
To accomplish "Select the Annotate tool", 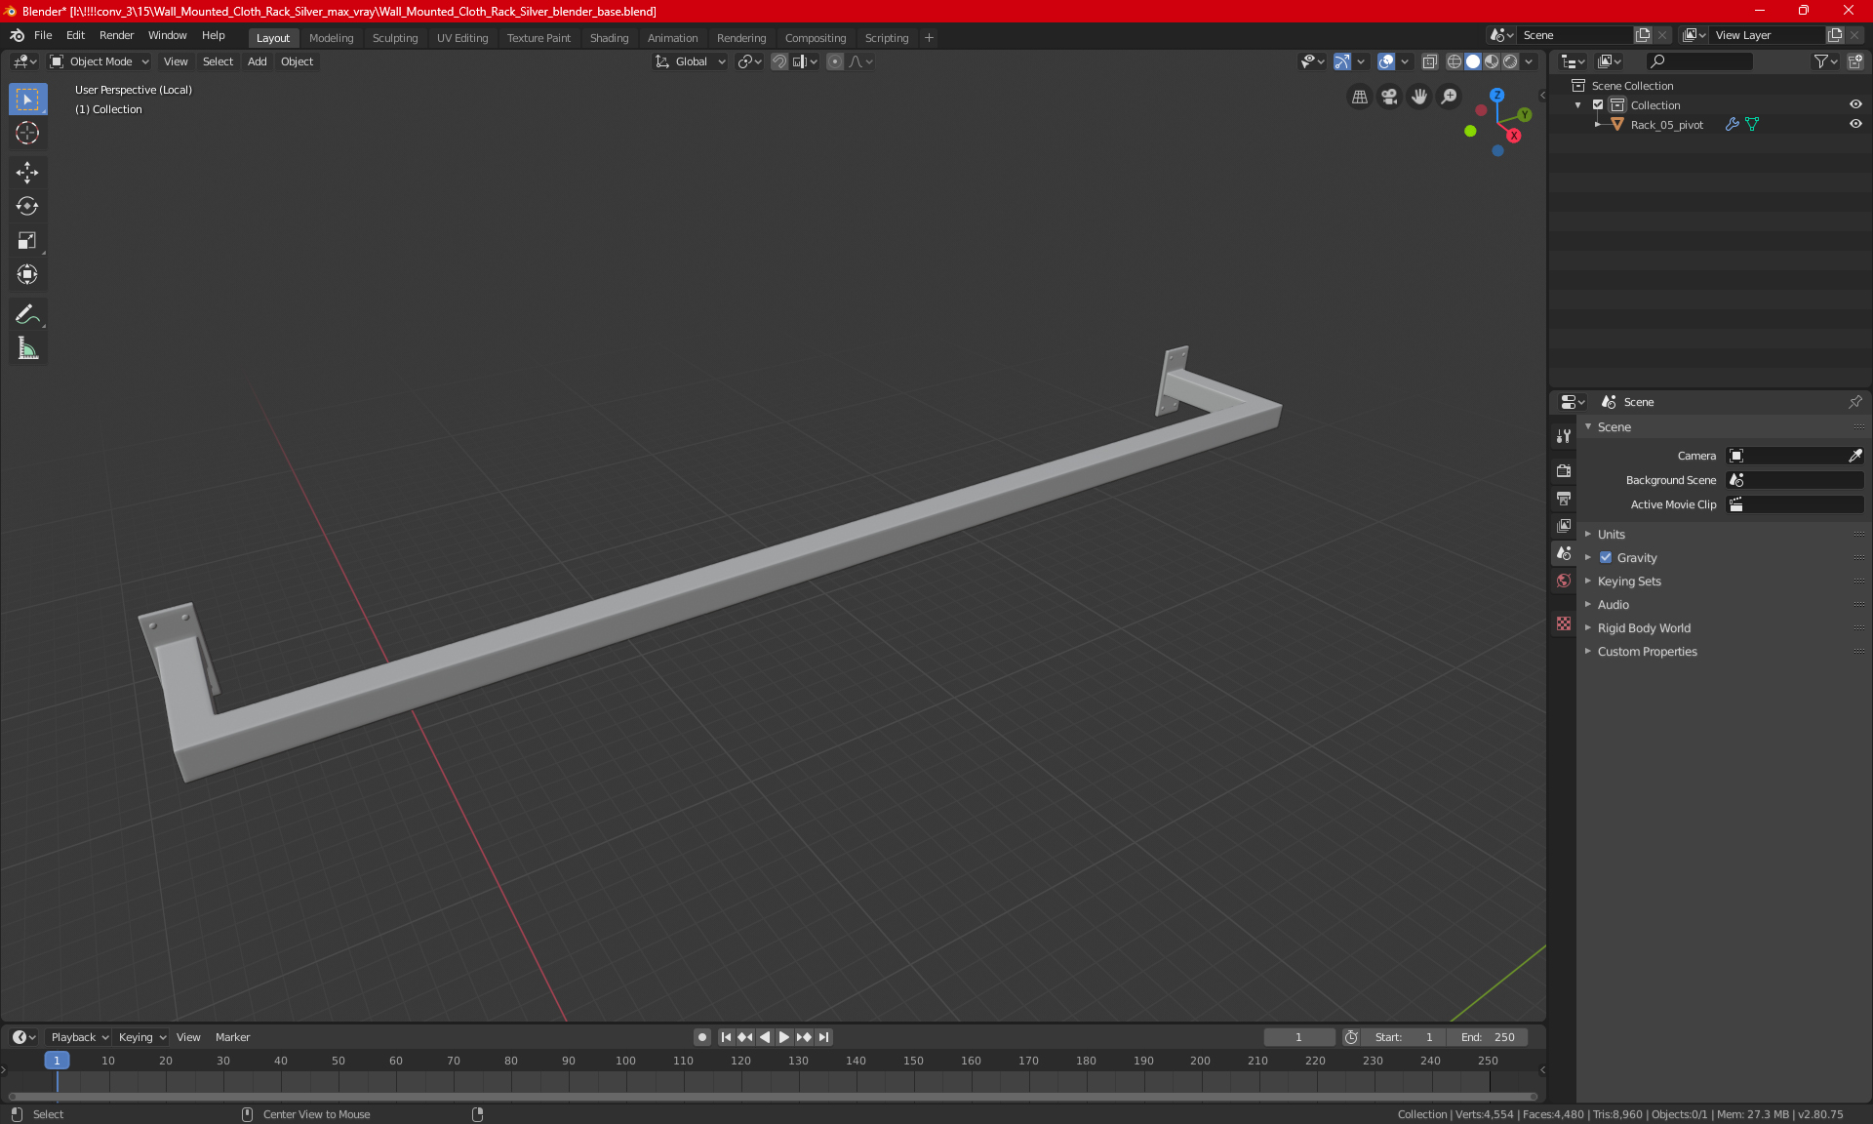I will pyautogui.click(x=27, y=314).
